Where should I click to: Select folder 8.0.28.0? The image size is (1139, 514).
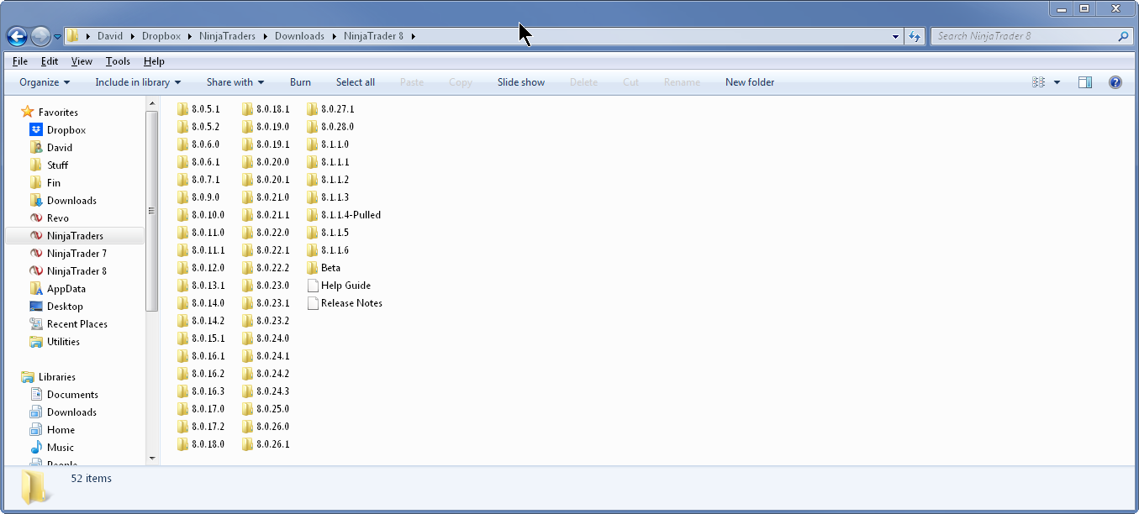330,127
